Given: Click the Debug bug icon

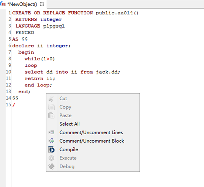Looking at the screenshot, I should [51, 167].
